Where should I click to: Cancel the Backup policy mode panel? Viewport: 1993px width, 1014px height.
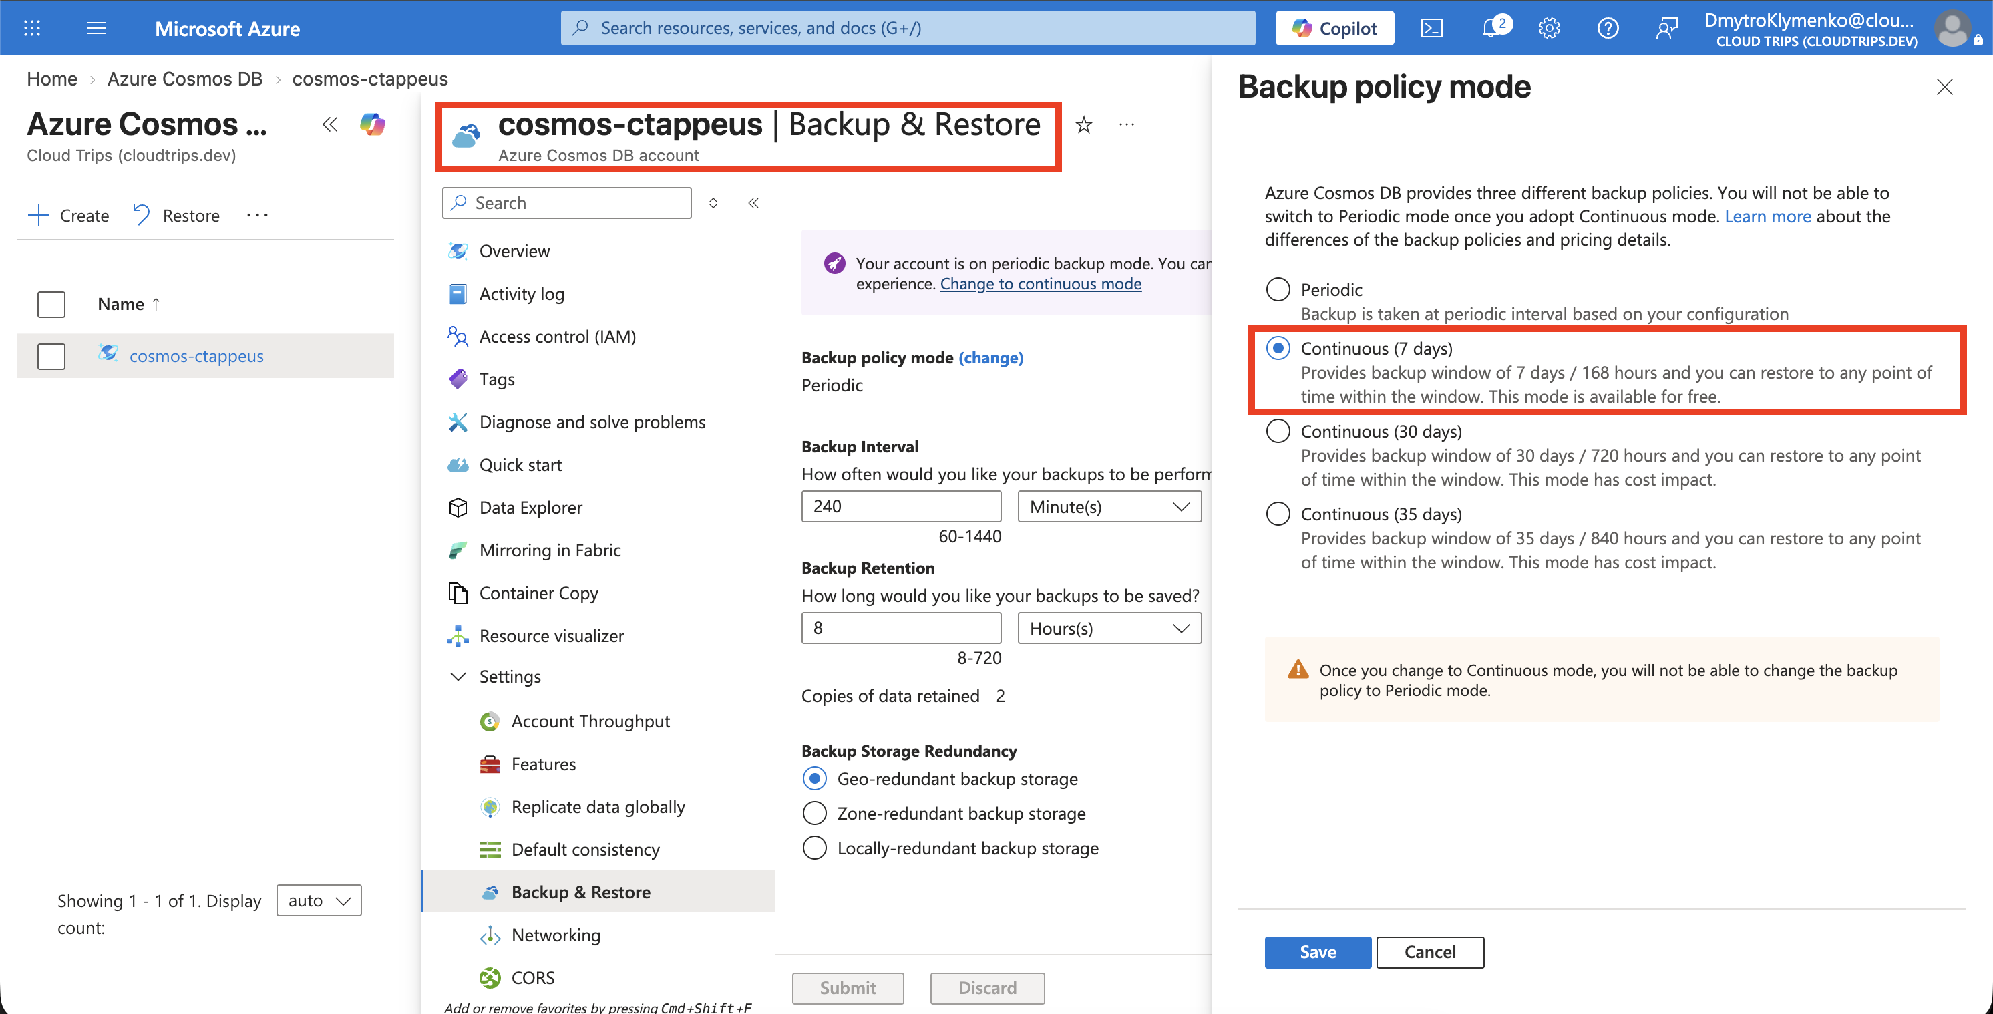1430,951
